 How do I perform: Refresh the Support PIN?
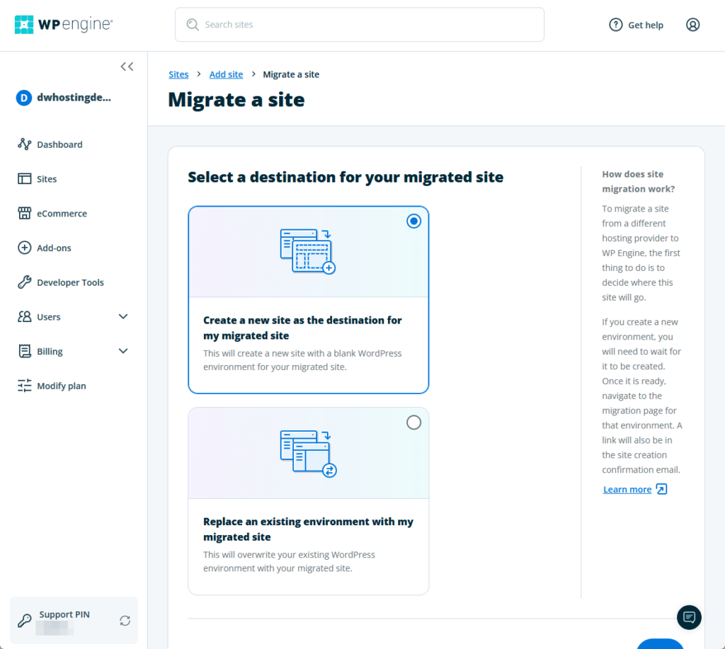125,621
